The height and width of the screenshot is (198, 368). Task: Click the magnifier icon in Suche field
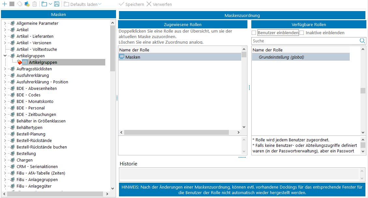point(362,41)
